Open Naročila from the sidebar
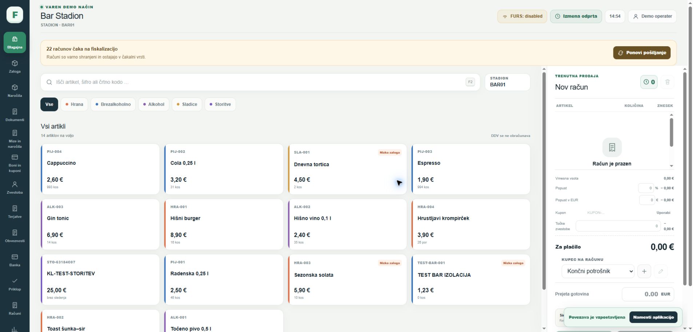 15,91
